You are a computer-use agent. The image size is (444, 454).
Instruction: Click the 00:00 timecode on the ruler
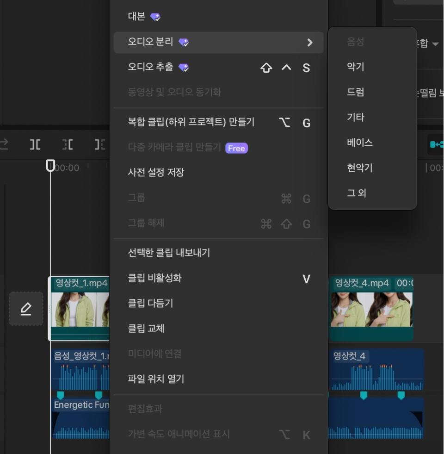(67, 168)
